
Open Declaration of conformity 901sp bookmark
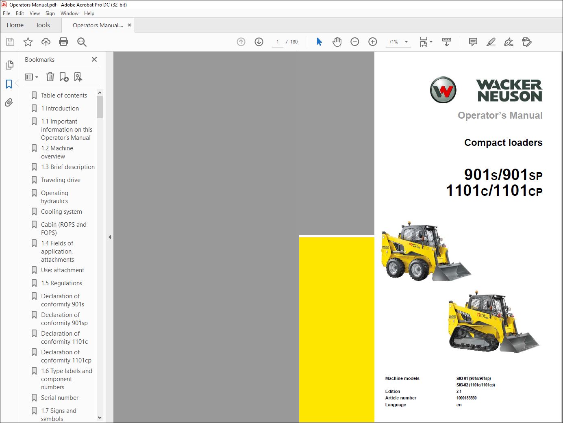64,319
